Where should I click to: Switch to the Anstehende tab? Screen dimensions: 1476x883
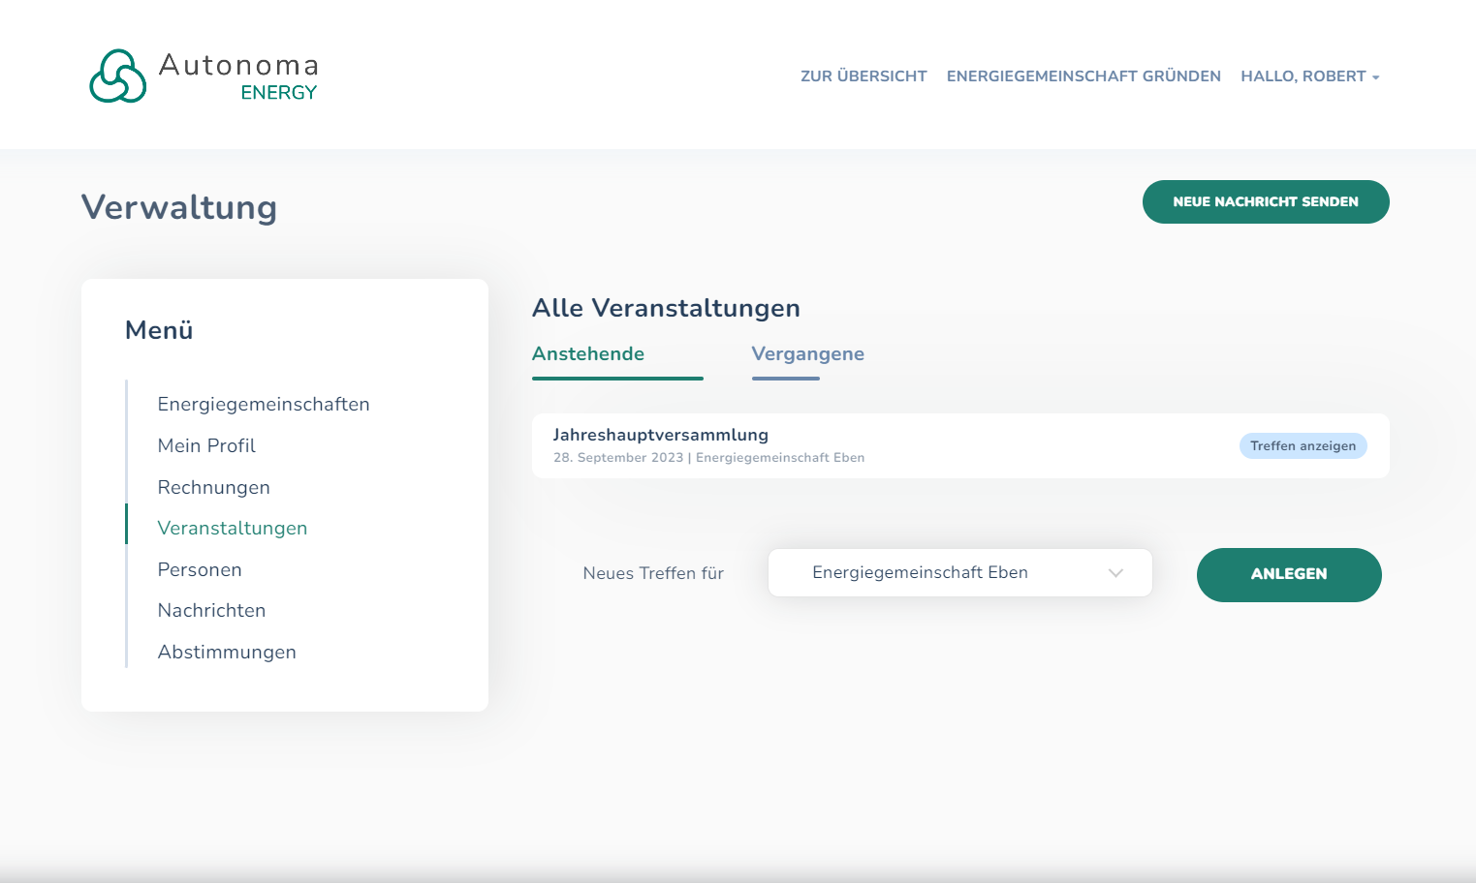588,354
